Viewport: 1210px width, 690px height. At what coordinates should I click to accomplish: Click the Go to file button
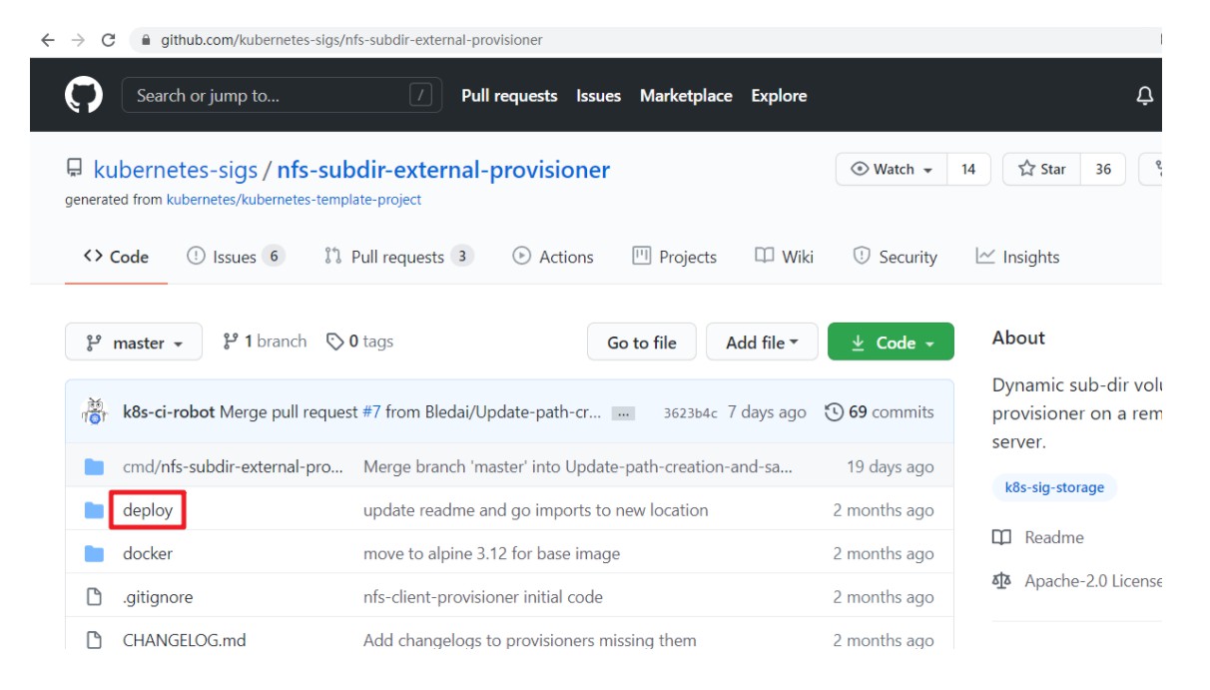(641, 343)
